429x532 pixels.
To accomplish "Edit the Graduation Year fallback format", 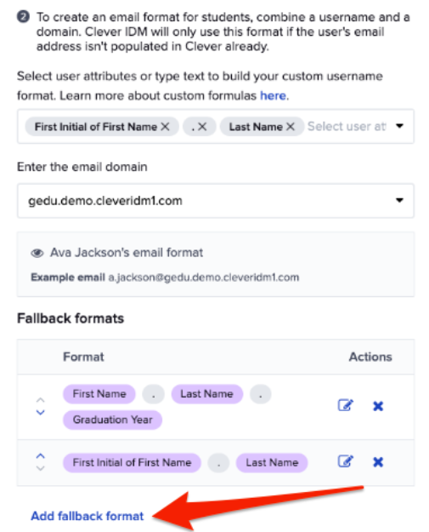I will (346, 405).
